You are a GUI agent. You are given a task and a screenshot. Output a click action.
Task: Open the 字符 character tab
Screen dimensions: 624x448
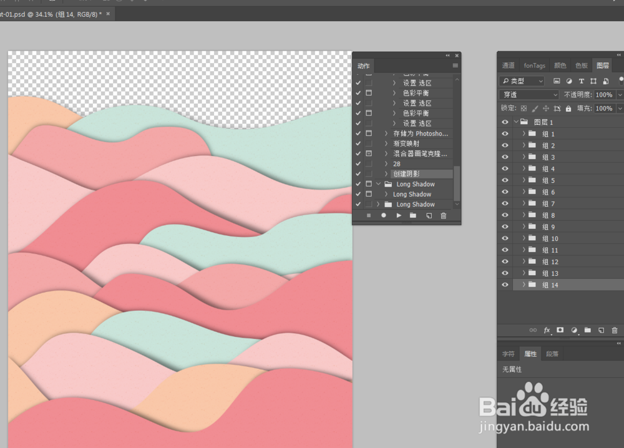coord(508,354)
